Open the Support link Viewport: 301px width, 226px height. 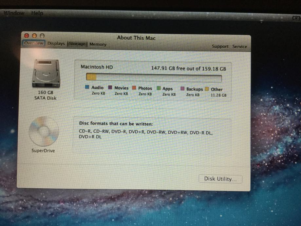220,47
